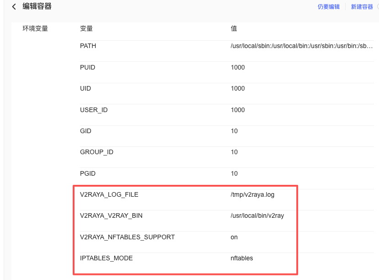Select the PGID variable name

pos(88,173)
